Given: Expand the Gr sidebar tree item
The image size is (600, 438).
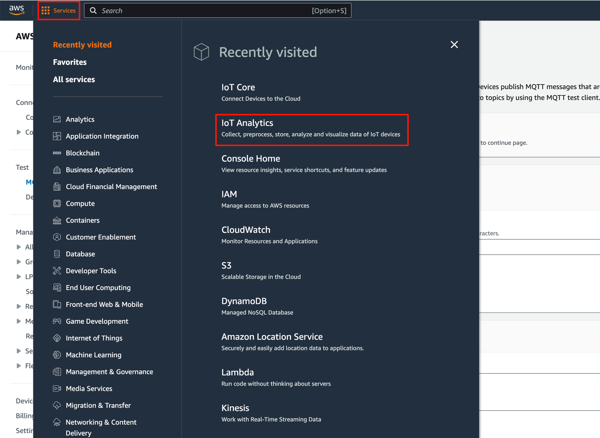Looking at the screenshot, I should [x=19, y=262].
